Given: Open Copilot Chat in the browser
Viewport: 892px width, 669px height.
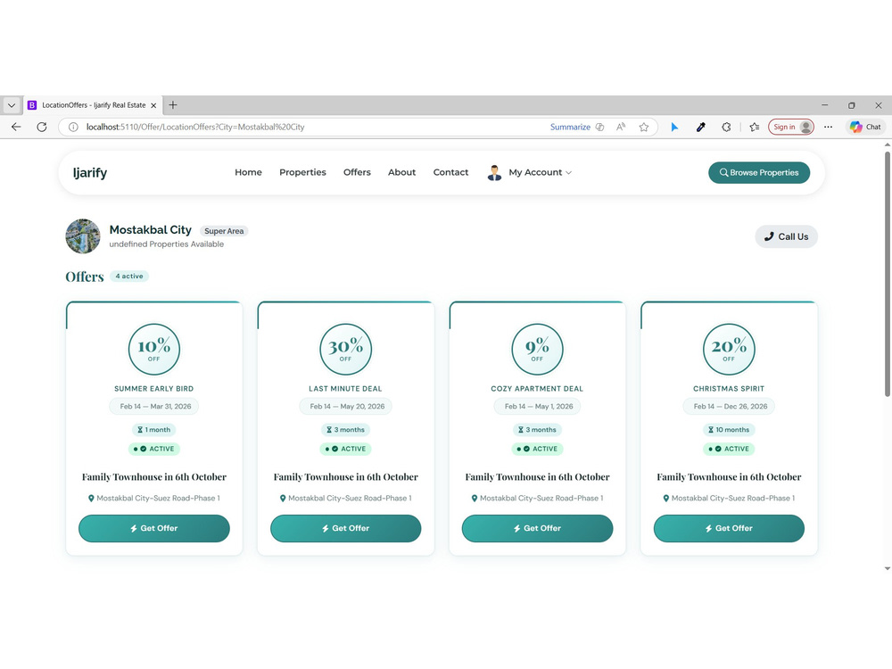Looking at the screenshot, I should [x=865, y=127].
